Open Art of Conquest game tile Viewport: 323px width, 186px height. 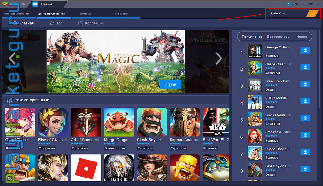(86, 122)
